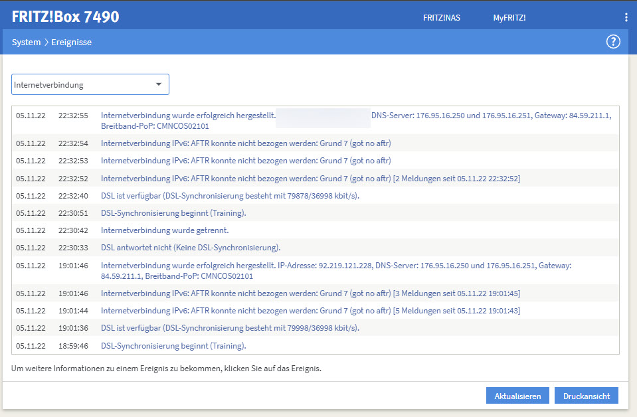Open the Druckansicht button
Viewport: 637px width, 417px height.
tap(587, 396)
